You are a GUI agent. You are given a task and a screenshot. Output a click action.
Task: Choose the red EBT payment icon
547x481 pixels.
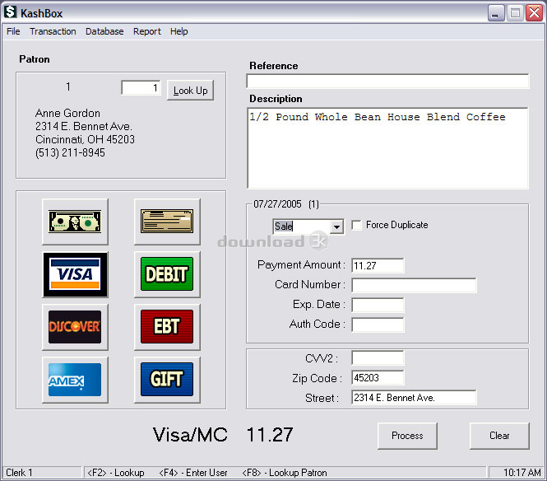click(167, 327)
